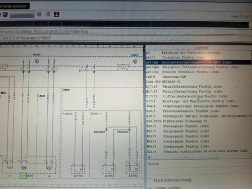Enable the 'Nur Kurzbezeichnung' checkbox
Image resolution: width=252 pixels, height=189 pixels.
click(x=151, y=180)
